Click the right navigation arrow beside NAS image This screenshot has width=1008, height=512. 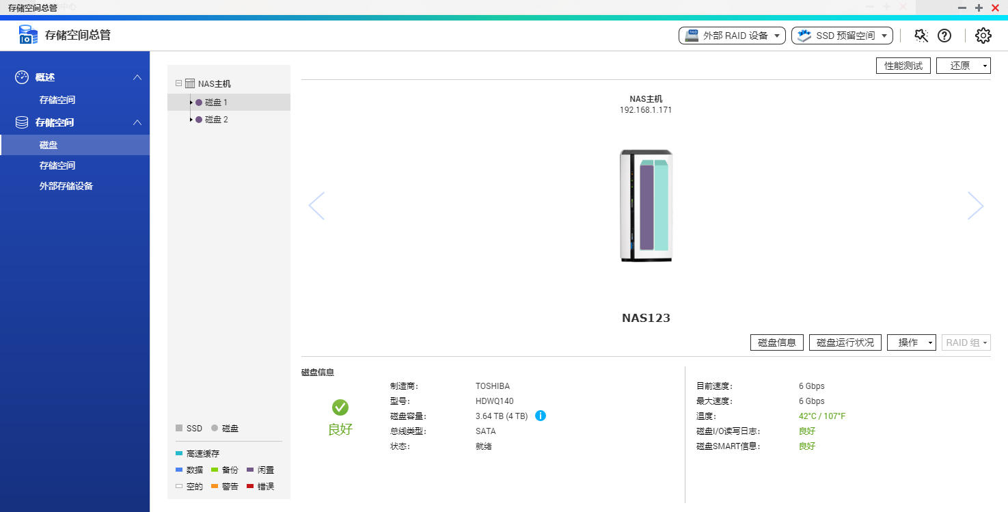(975, 206)
